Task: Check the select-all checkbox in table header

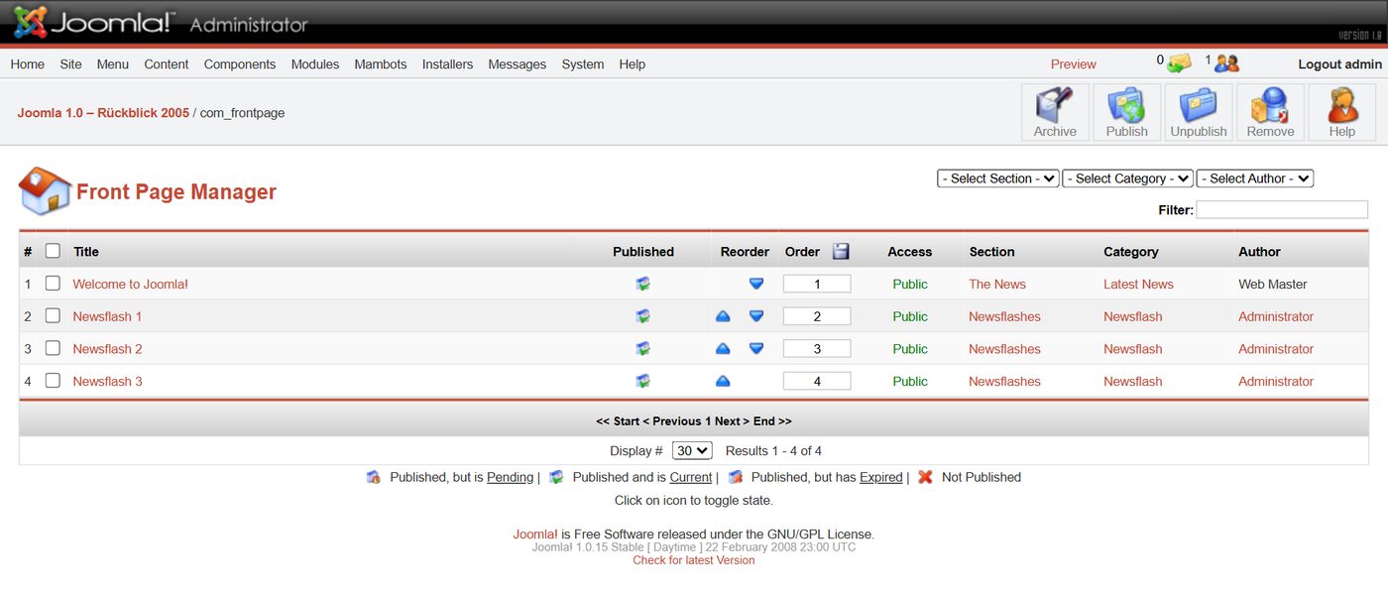Action: [x=53, y=251]
